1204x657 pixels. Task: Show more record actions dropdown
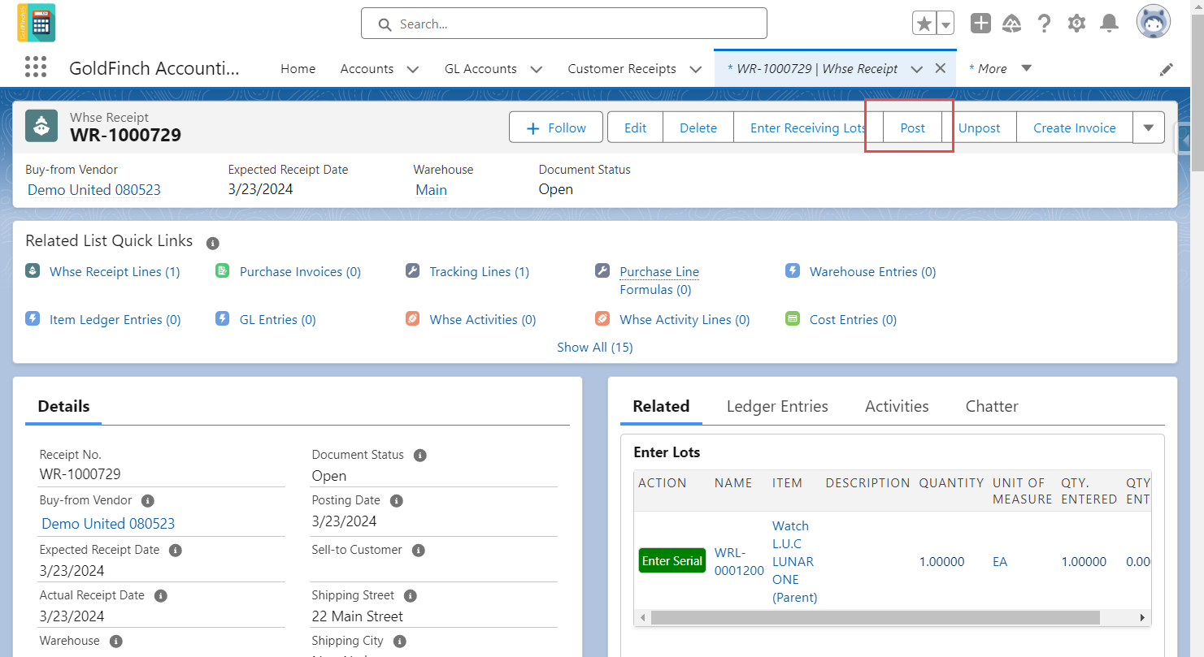coord(1149,128)
